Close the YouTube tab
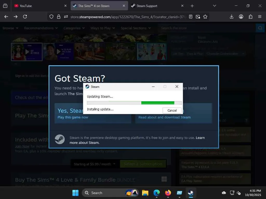This screenshot has height=199, width=266. click(x=65, y=6)
